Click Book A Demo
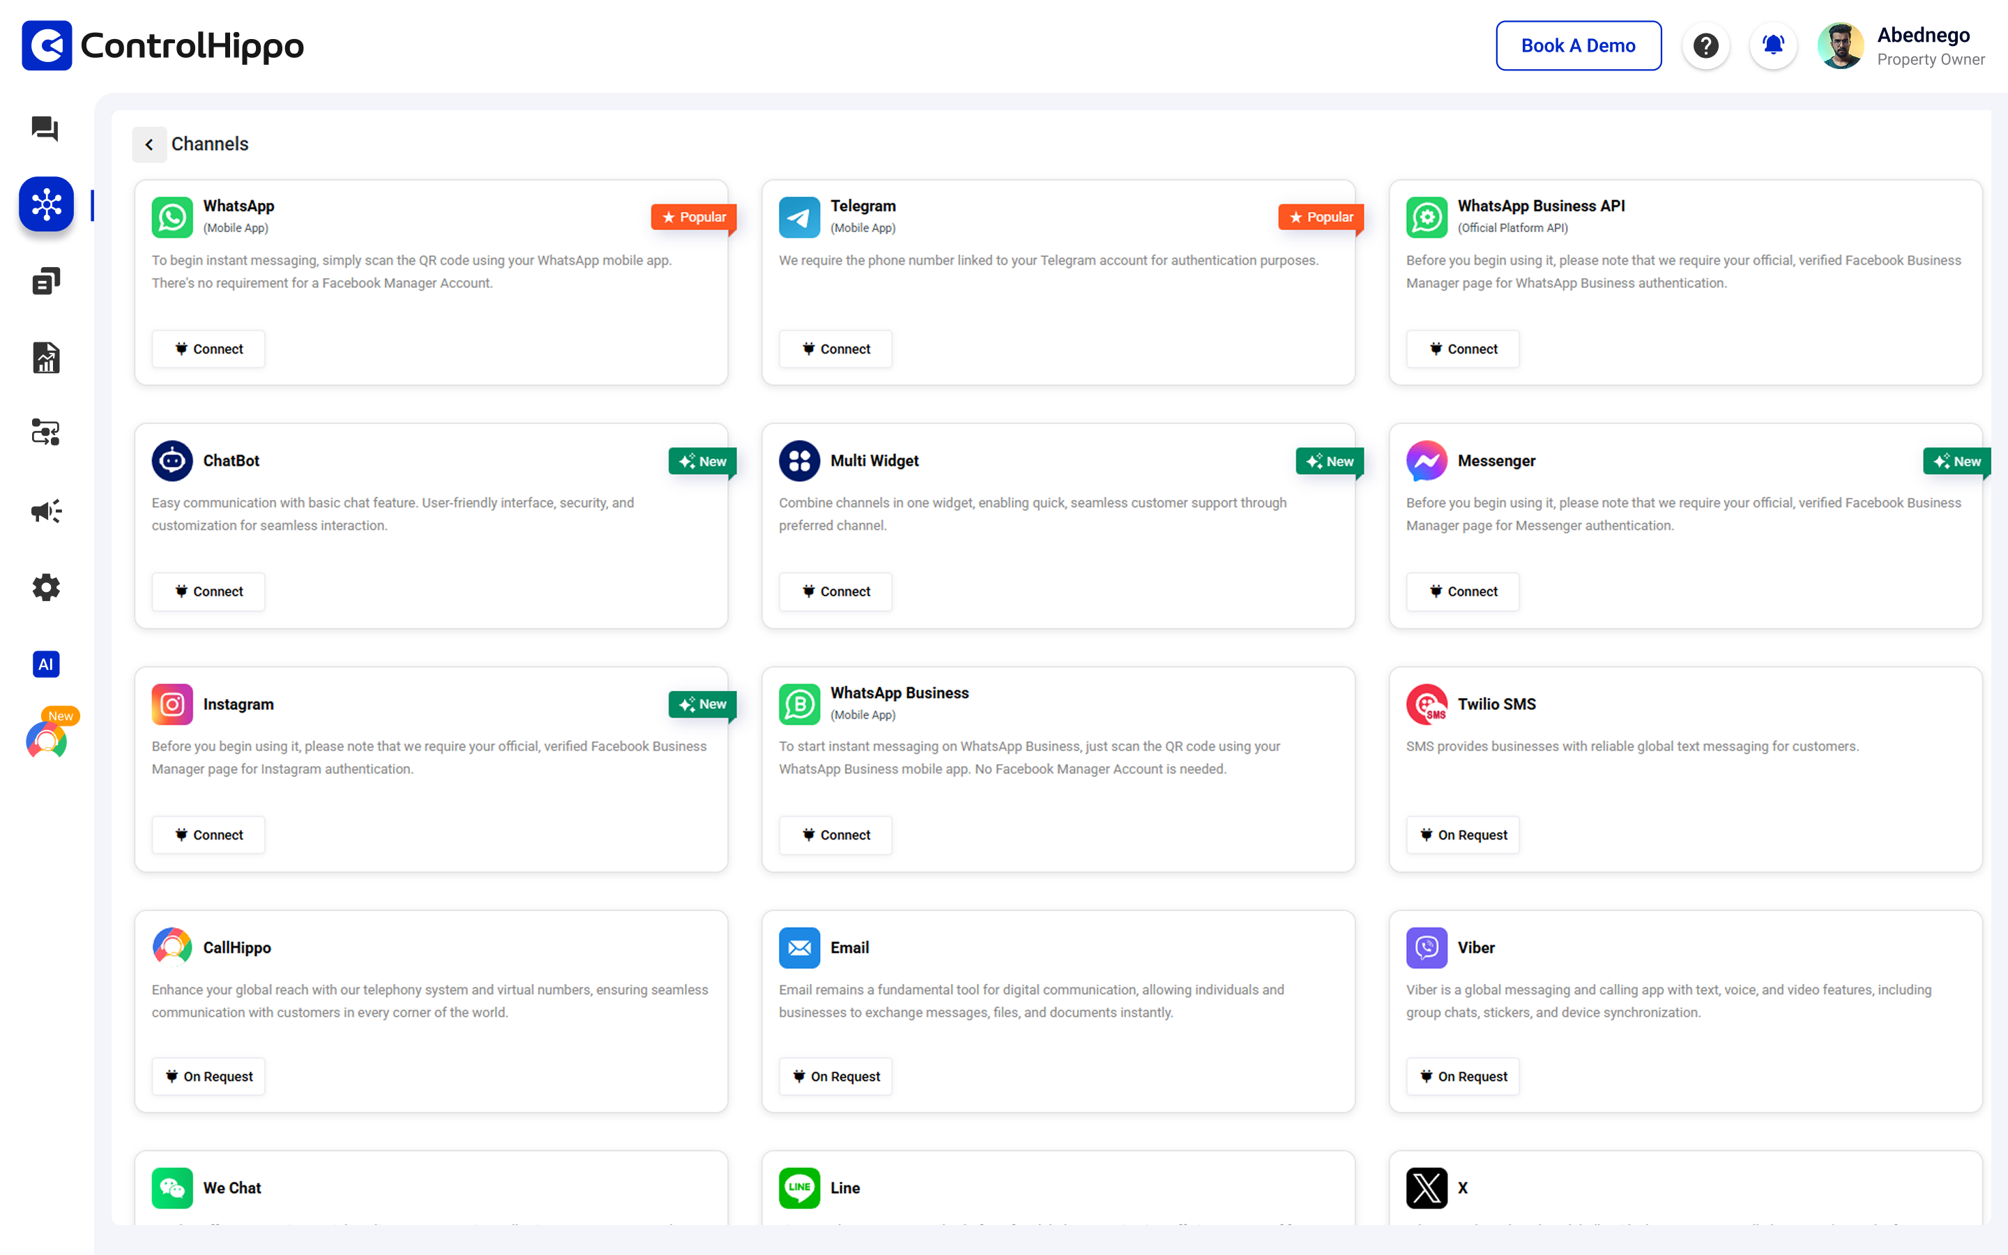Viewport: 2008px width, 1255px height. pos(1579,45)
